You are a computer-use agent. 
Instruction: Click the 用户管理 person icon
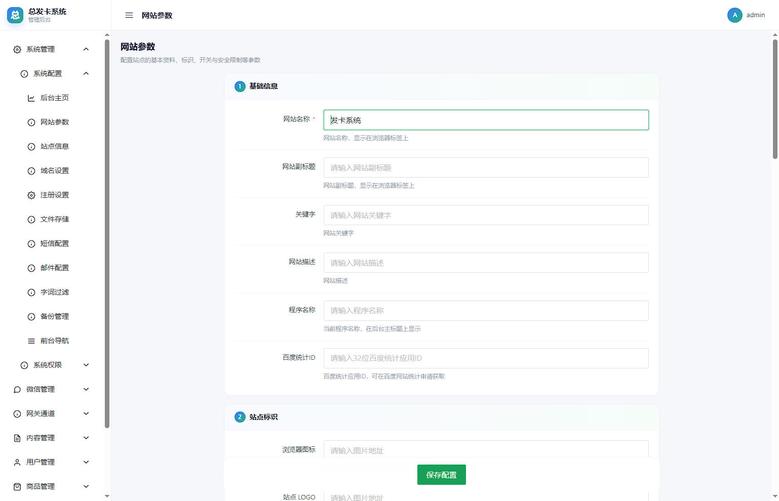[17, 462]
